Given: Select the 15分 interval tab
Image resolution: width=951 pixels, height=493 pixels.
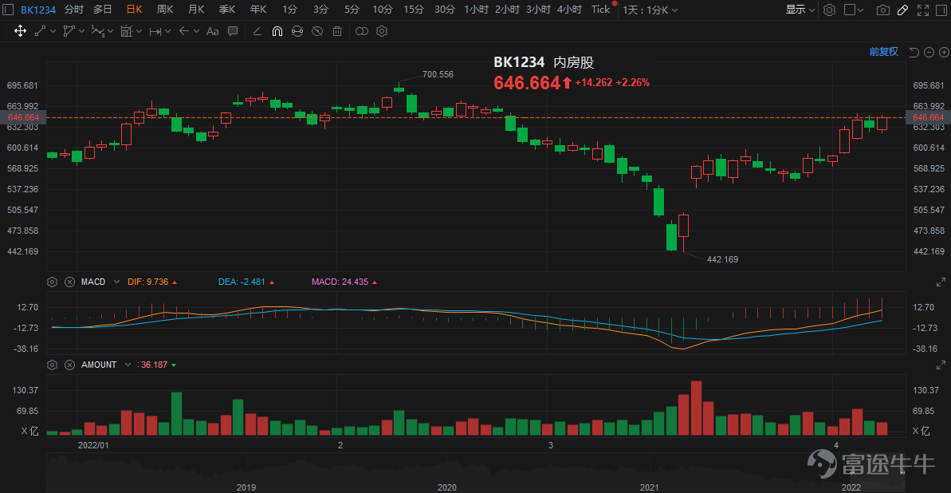Looking at the screenshot, I should pyautogui.click(x=413, y=9).
